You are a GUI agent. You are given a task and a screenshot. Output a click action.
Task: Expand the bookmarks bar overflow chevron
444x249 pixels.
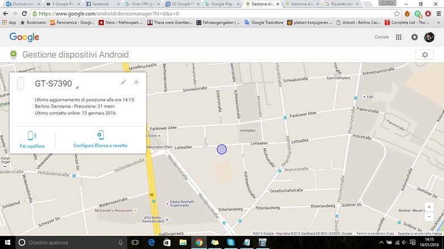(x=439, y=22)
